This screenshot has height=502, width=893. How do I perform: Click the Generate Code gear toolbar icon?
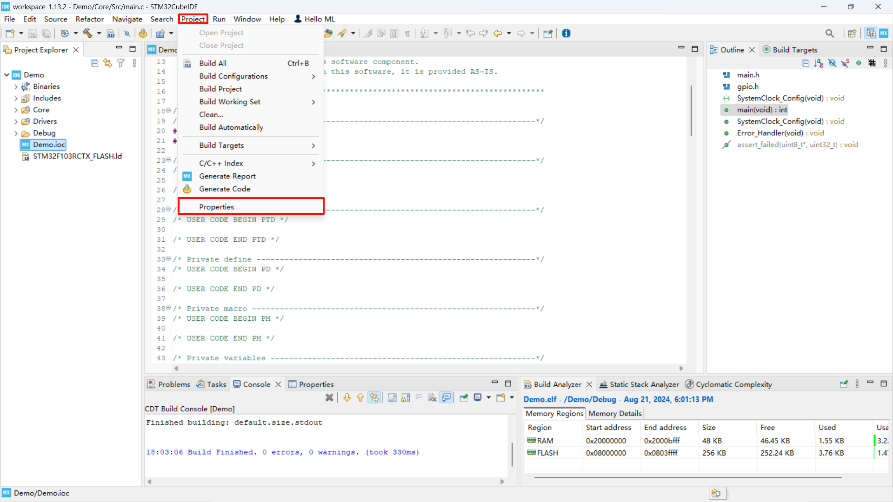[x=143, y=33]
